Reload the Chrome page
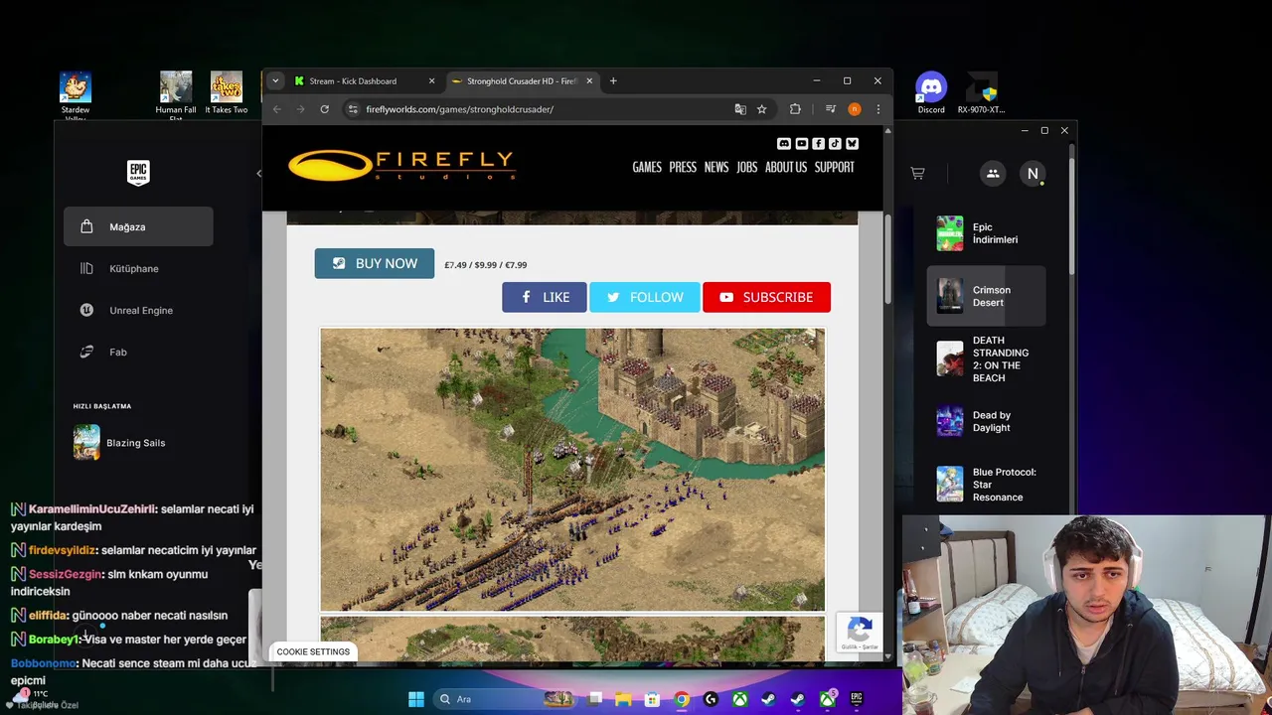This screenshot has width=1272, height=715. coord(324,109)
